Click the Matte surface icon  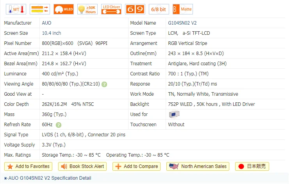(183, 9)
